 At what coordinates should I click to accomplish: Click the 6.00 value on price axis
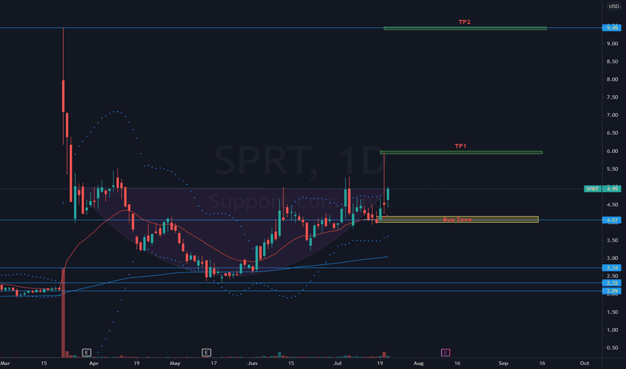[x=613, y=151]
